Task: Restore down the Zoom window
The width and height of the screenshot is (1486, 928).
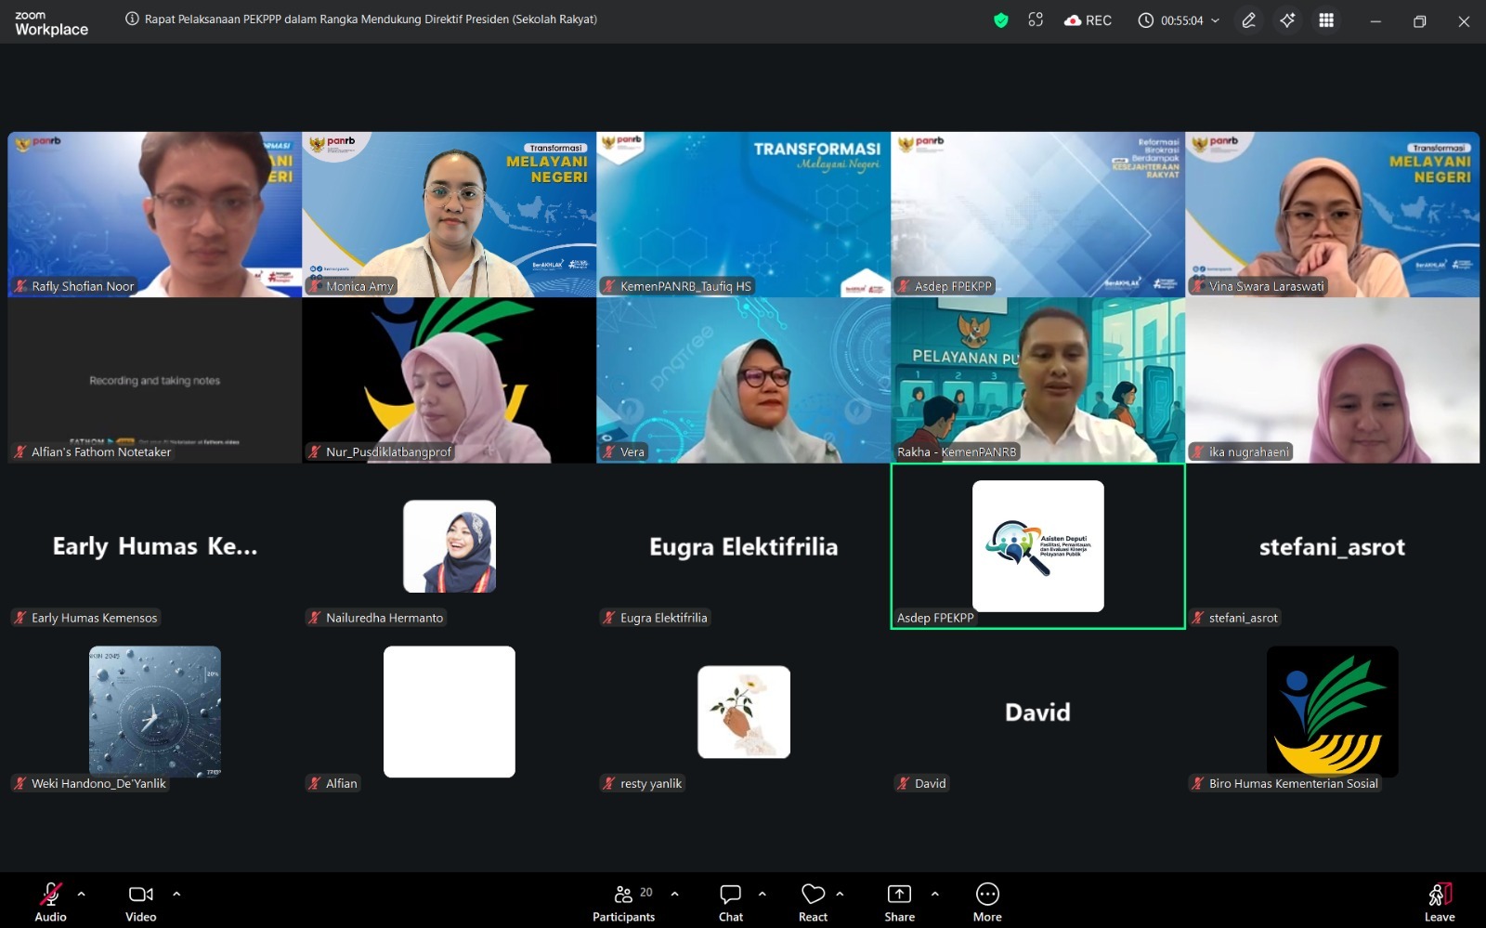Action: point(1419,20)
